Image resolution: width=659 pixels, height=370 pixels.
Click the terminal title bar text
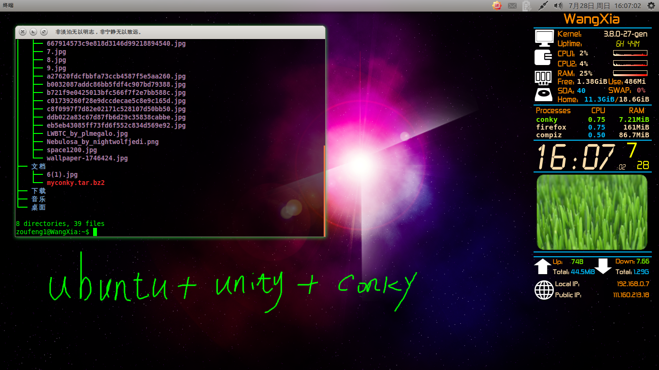click(x=98, y=32)
